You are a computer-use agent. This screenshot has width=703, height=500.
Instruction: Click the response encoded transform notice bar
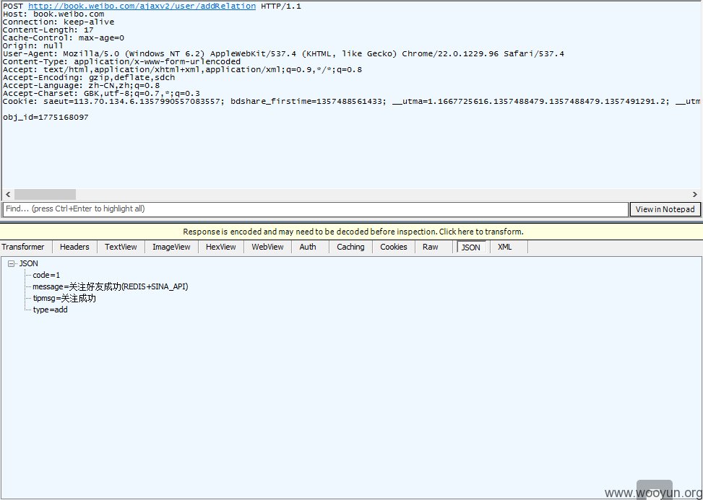[x=351, y=232]
